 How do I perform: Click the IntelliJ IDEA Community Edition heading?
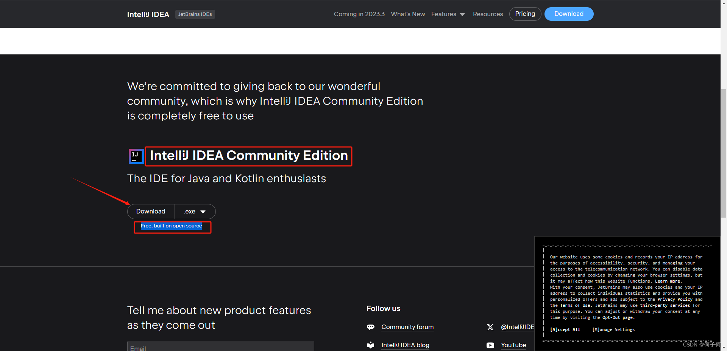pos(249,156)
